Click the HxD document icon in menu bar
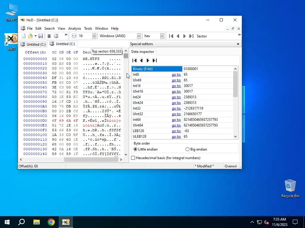The height and width of the screenshot is (228, 305). click(x=23, y=28)
